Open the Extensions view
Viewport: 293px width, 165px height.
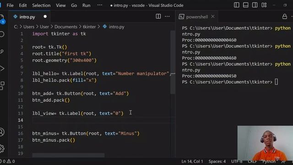tap(2, 86)
